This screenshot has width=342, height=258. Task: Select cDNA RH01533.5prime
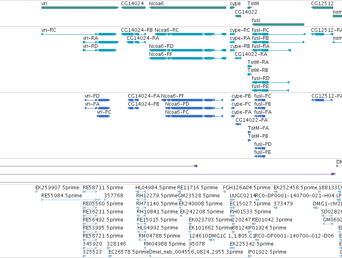click(x=233, y=216)
